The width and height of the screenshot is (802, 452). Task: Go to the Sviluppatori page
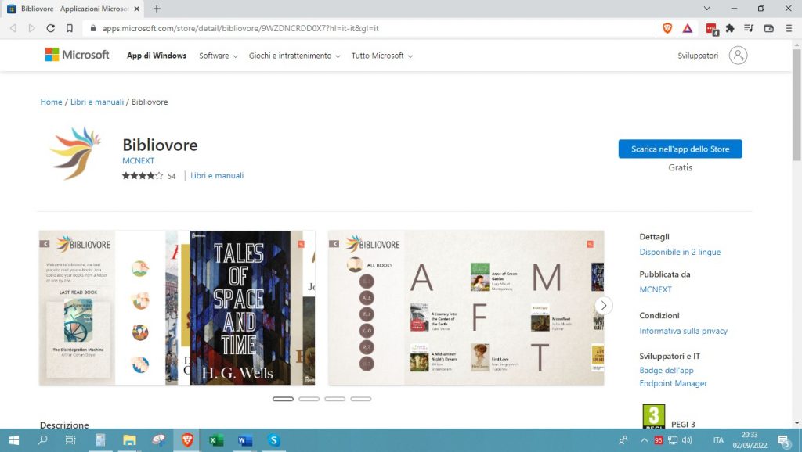click(x=698, y=56)
